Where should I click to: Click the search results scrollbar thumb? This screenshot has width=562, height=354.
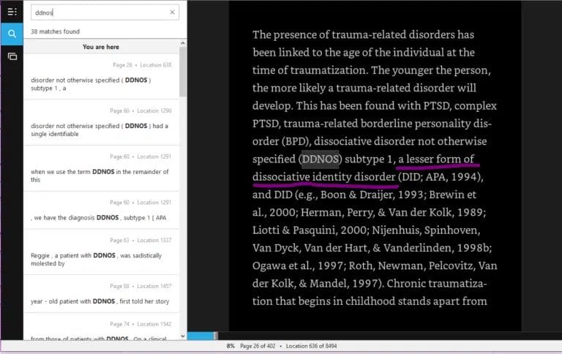[183, 73]
